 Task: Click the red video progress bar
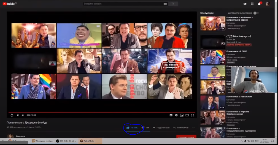click(102, 112)
